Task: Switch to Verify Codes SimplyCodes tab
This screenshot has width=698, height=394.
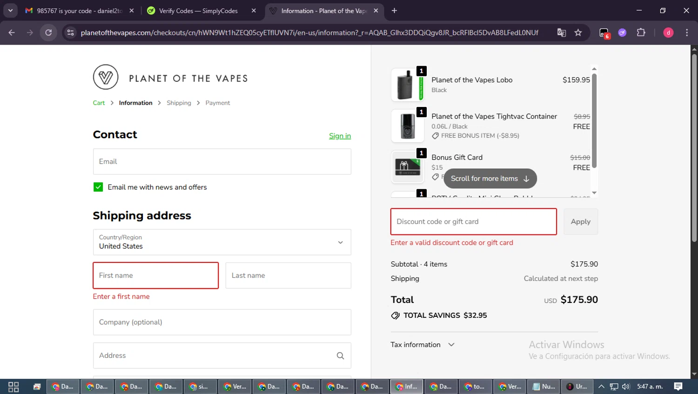Action: point(201,11)
